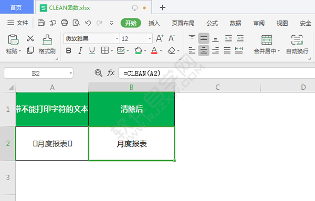Switch to the 开始 Home tab
Viewport: 315px width, 201px height.
tap(131, 23)
